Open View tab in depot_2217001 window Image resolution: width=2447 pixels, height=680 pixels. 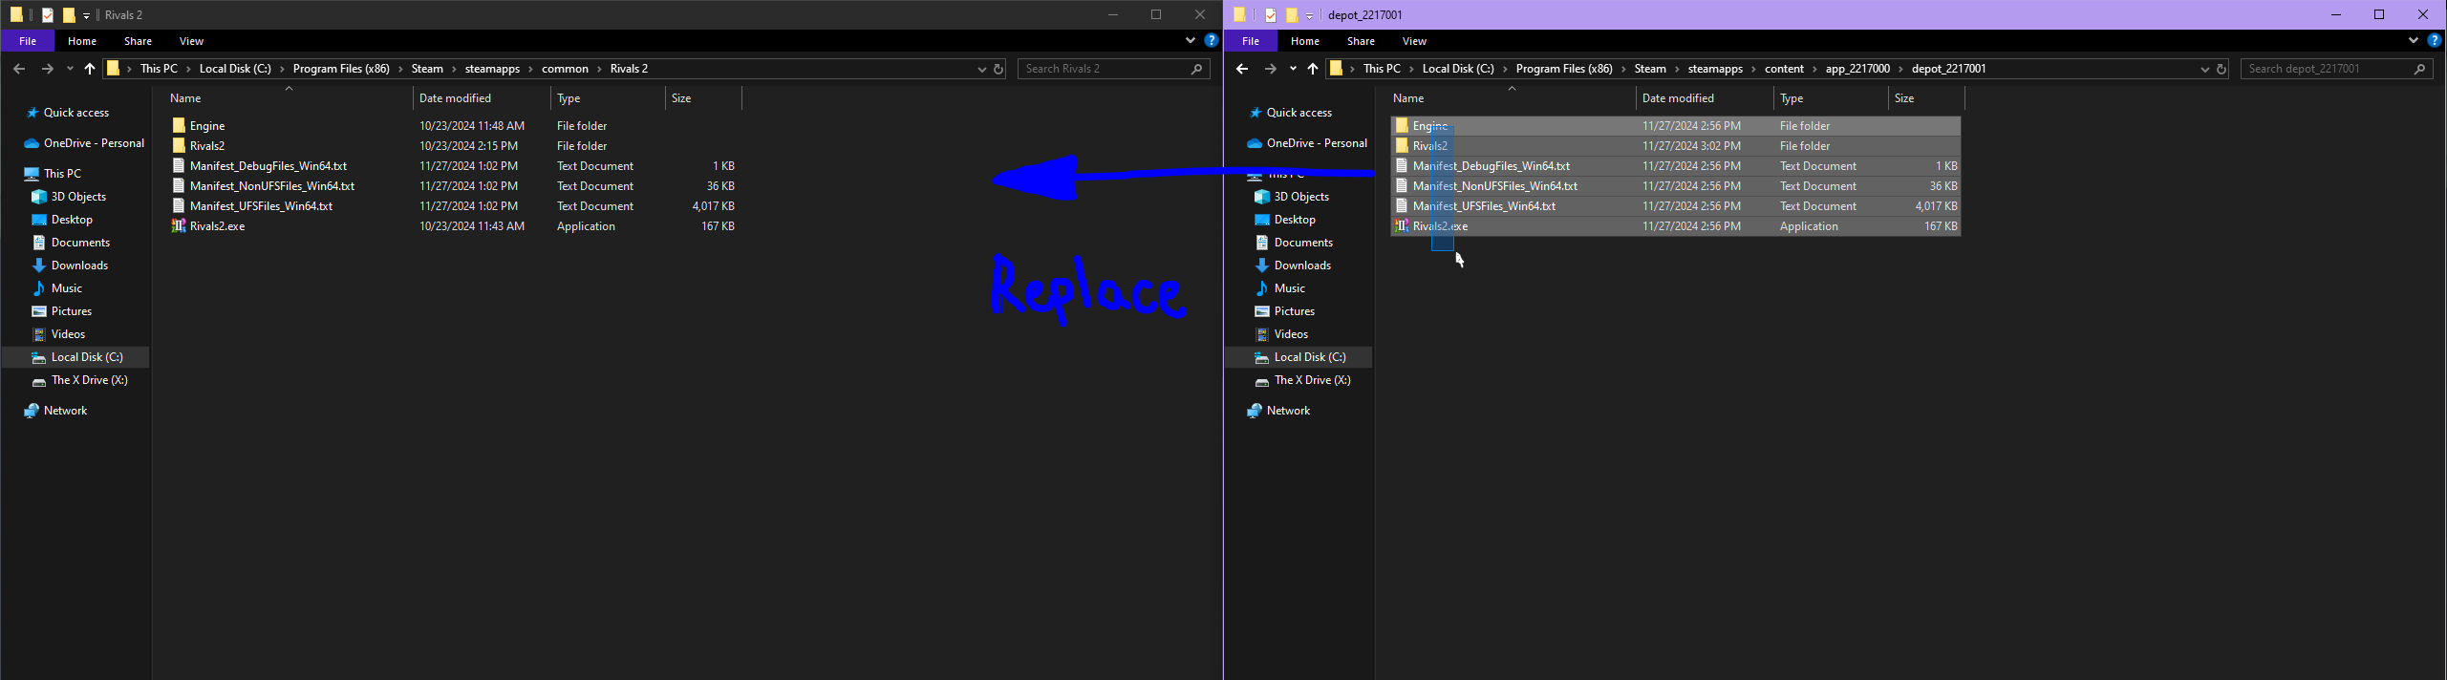click(x=1414, y=41)
